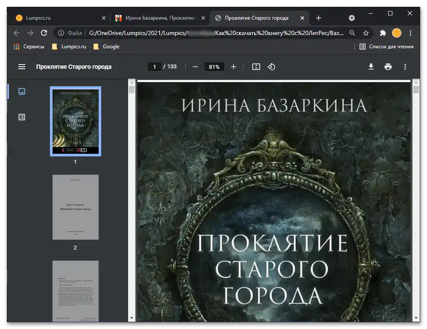The height and width of the screenshot is (329, 427).
Task: Open the Extensions puzzle icon
Action: point(383,33)
